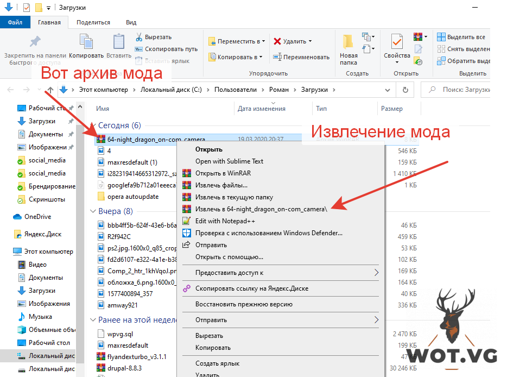Click the red Delete X icon
507x377 pixels.
[277, 41]
